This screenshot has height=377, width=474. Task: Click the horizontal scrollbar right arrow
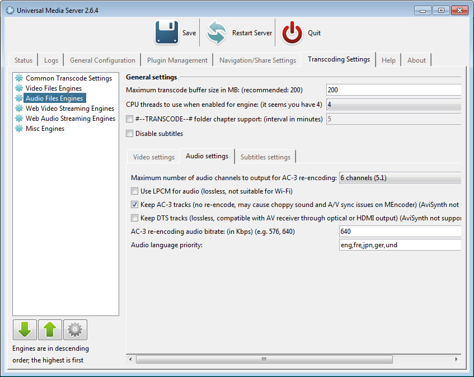point(456,359)
